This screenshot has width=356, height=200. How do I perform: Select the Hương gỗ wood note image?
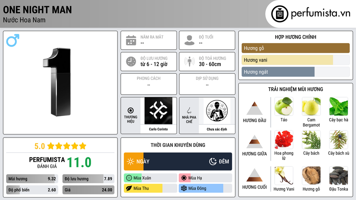(311, 175)
